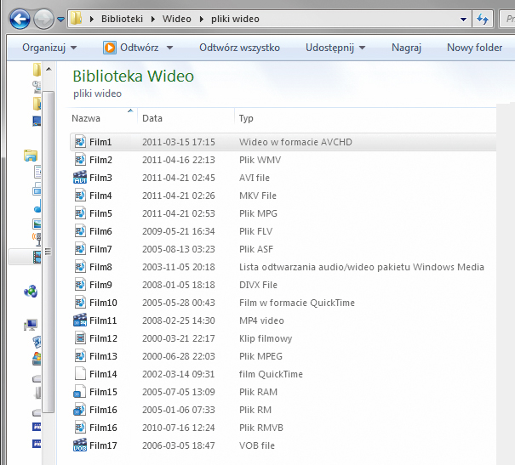Viewport: 515px width, 465px height.
Task: Select the Film11 MP4 video icon
Action: pyautogui.click(x=80, y=320)
